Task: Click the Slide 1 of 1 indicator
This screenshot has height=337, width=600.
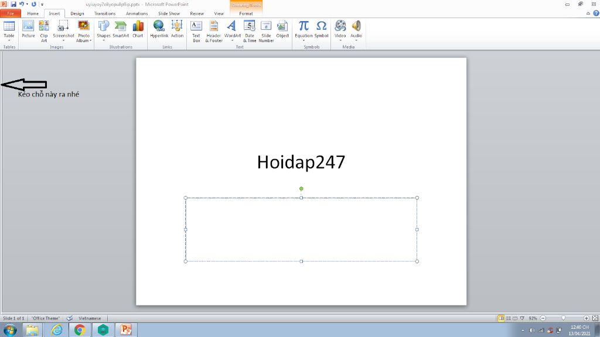Action: pyautogui.click(x=13, y=318)
